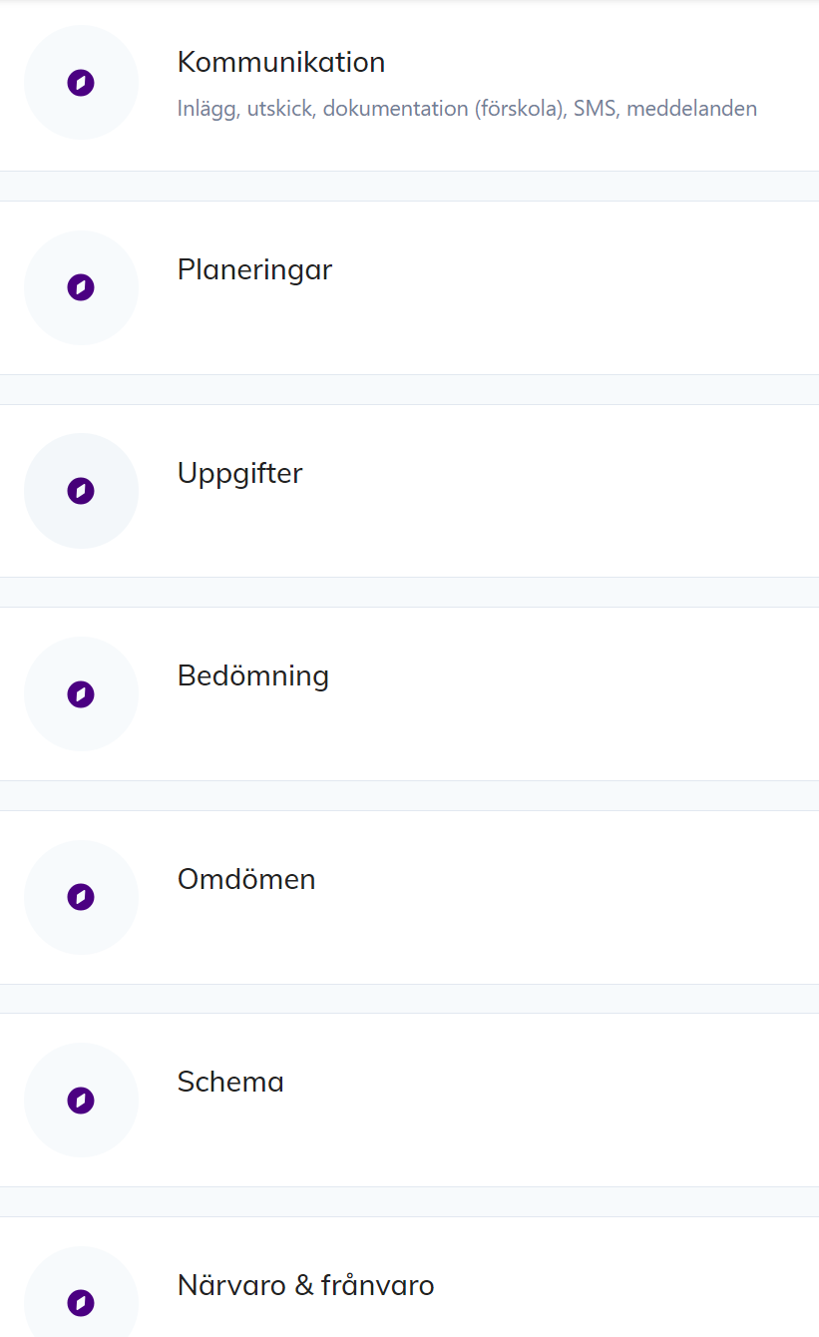Click the purple icon beside Kommunikation

(81, 83)
